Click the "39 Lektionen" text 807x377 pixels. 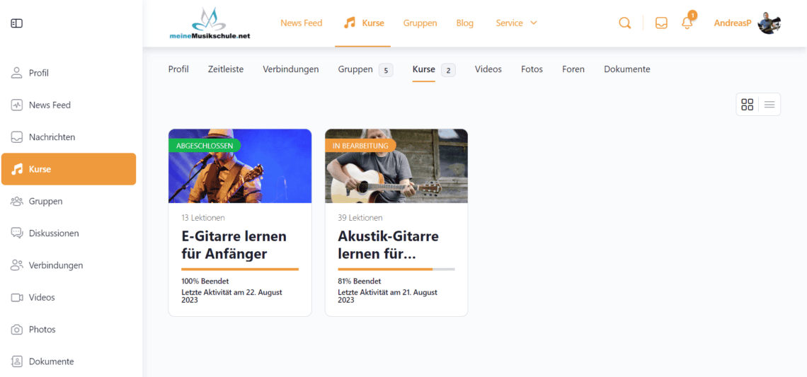[360, 218]
